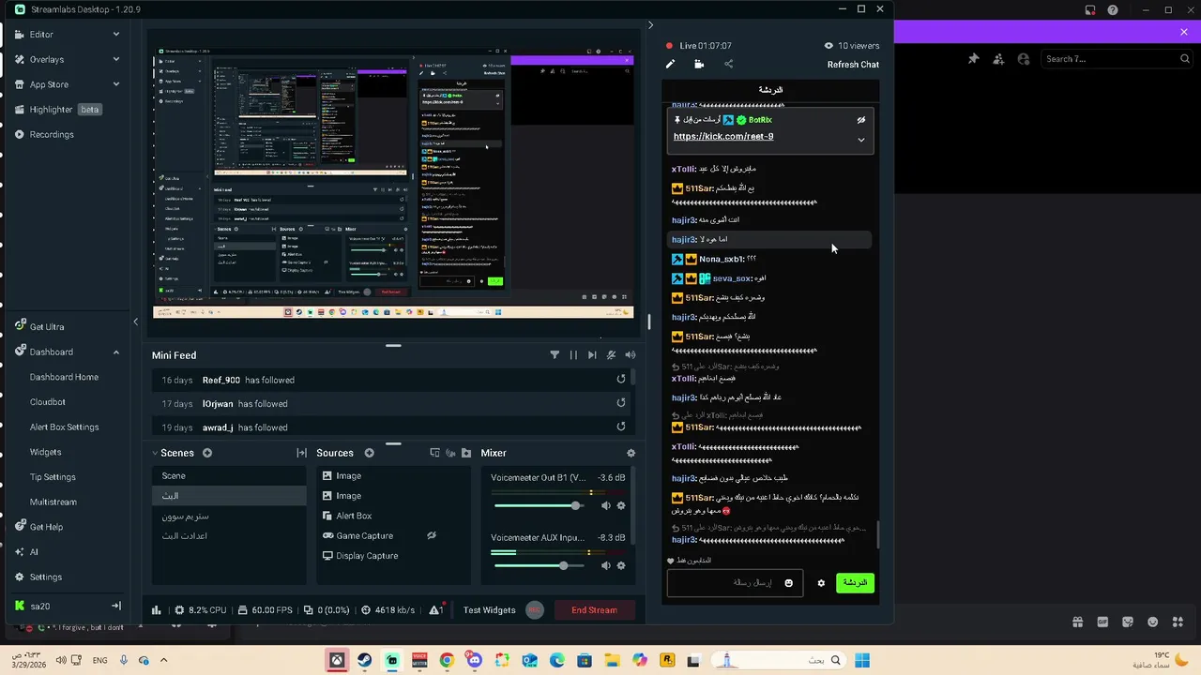Click Get Ultra in the sidebar

click(x=47, y=326)
